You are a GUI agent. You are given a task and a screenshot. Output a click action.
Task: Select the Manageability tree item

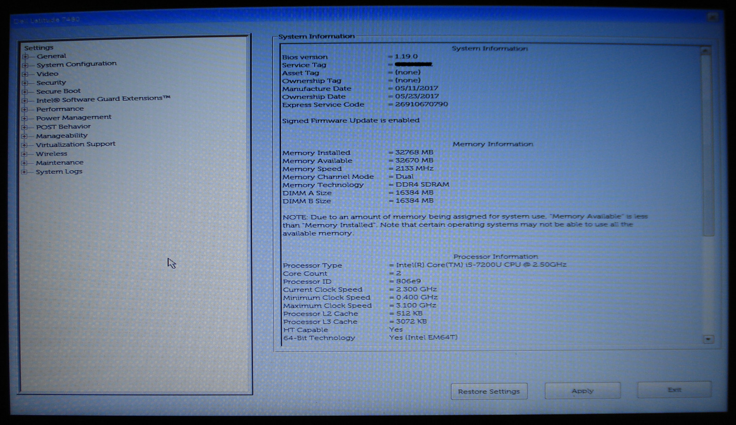pyautogui.click(x=62, y=136)
